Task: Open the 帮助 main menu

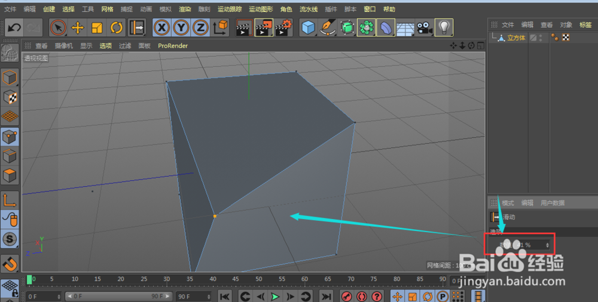Action: point(389,9)
